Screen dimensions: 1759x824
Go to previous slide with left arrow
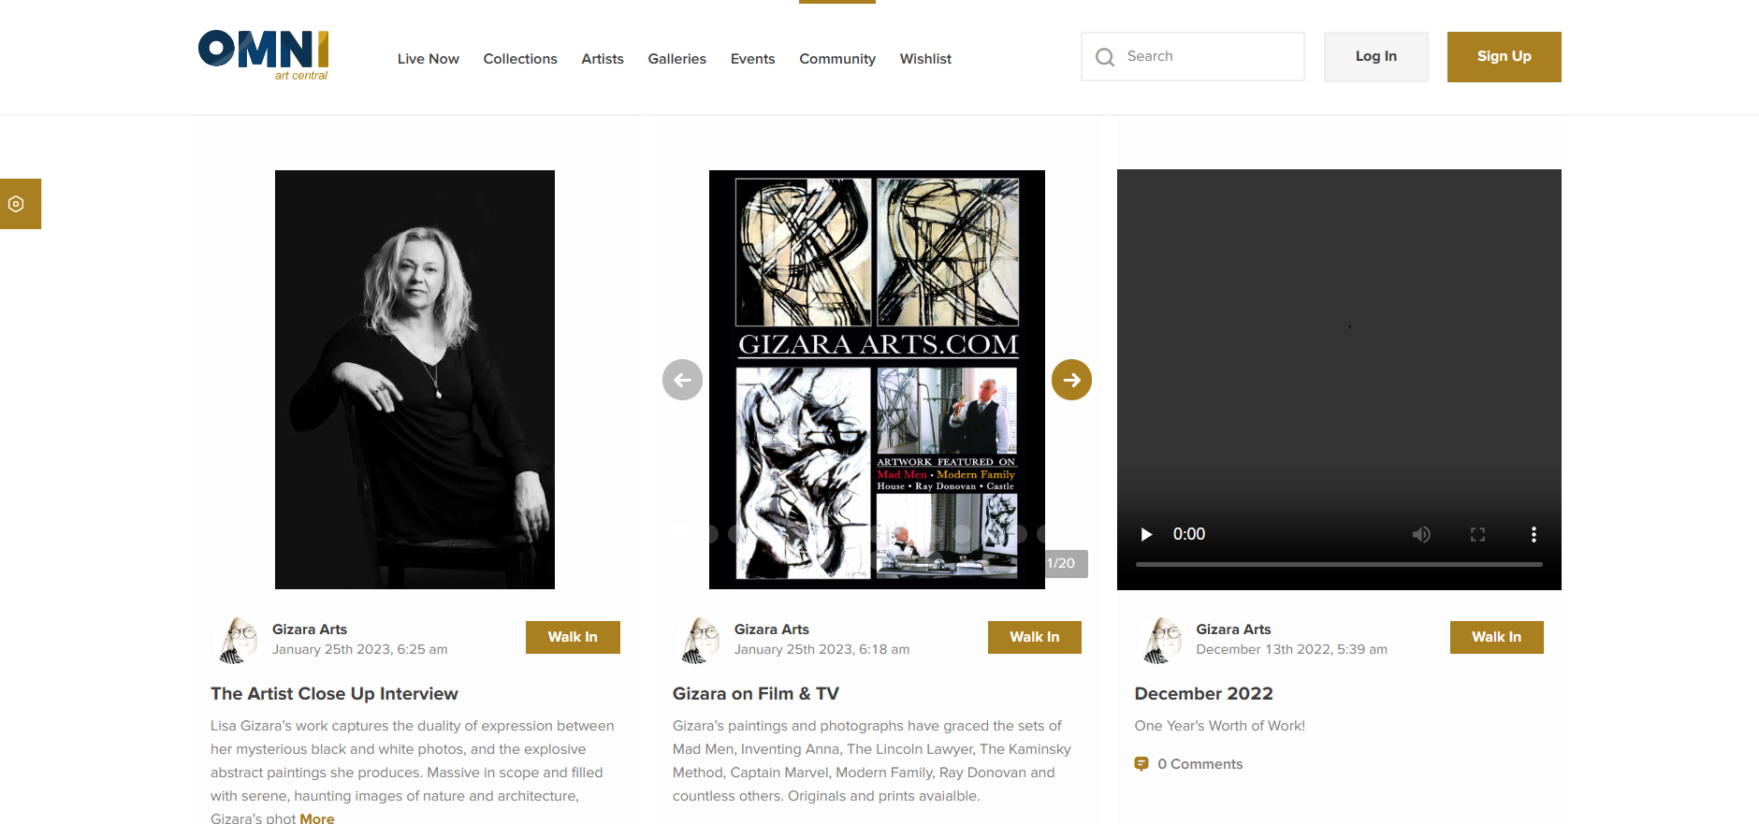[x=683, y=380]
